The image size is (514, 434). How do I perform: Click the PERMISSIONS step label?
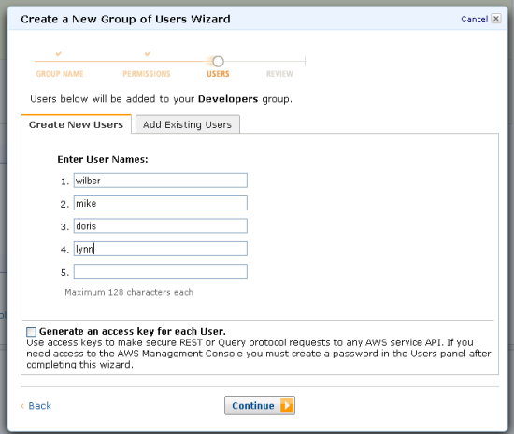click(147, 74)
